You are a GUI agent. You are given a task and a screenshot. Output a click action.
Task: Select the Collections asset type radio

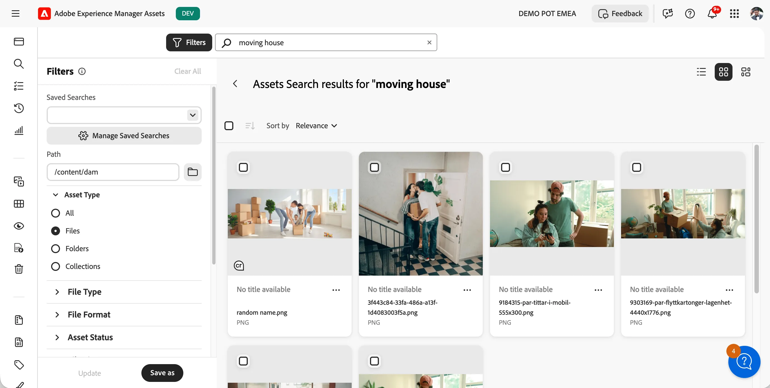[56, 266]
